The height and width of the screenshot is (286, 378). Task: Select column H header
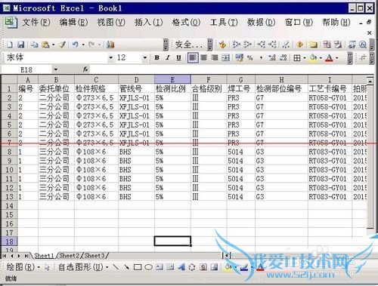[x=281, y=80]
